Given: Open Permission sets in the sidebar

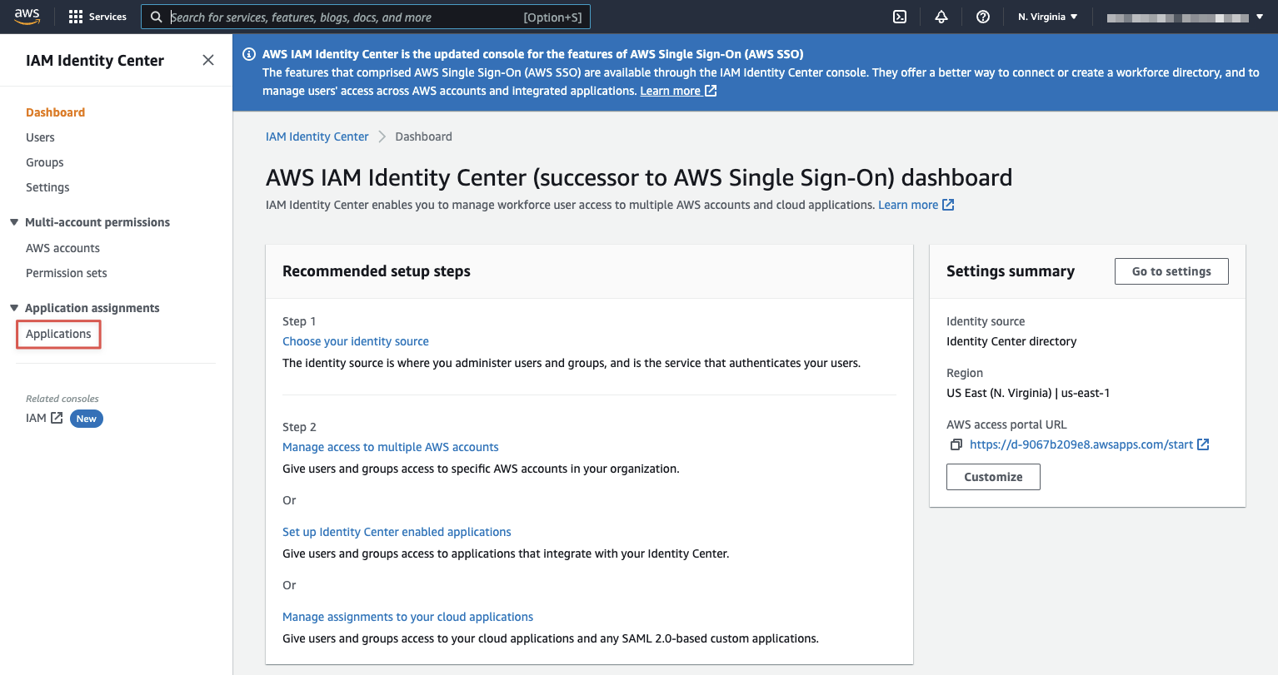Looking at the screenshot, I should point(67,273).
